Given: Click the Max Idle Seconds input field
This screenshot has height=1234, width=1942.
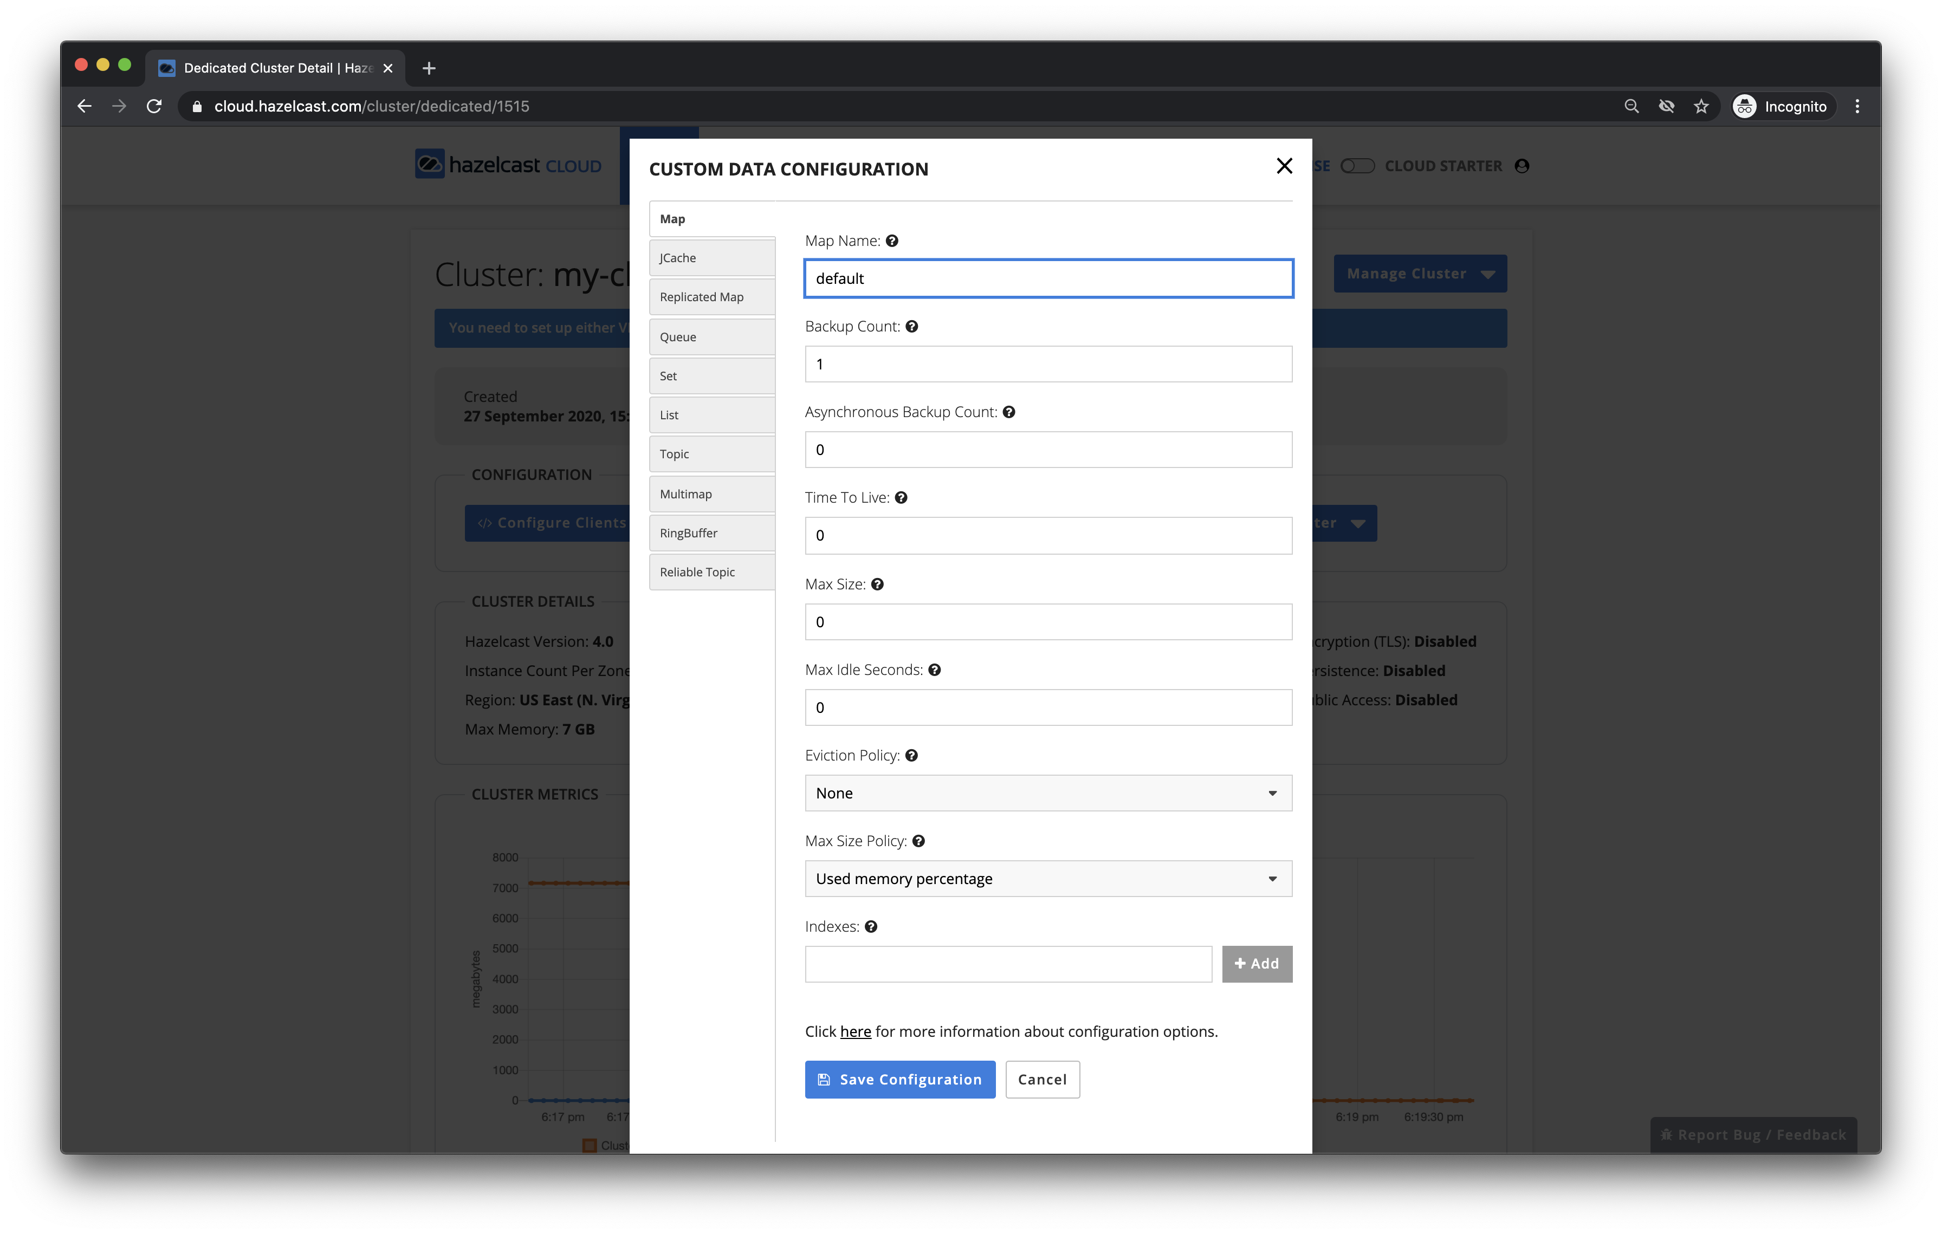Looking at the screenshot, I should pos(1048,707).
